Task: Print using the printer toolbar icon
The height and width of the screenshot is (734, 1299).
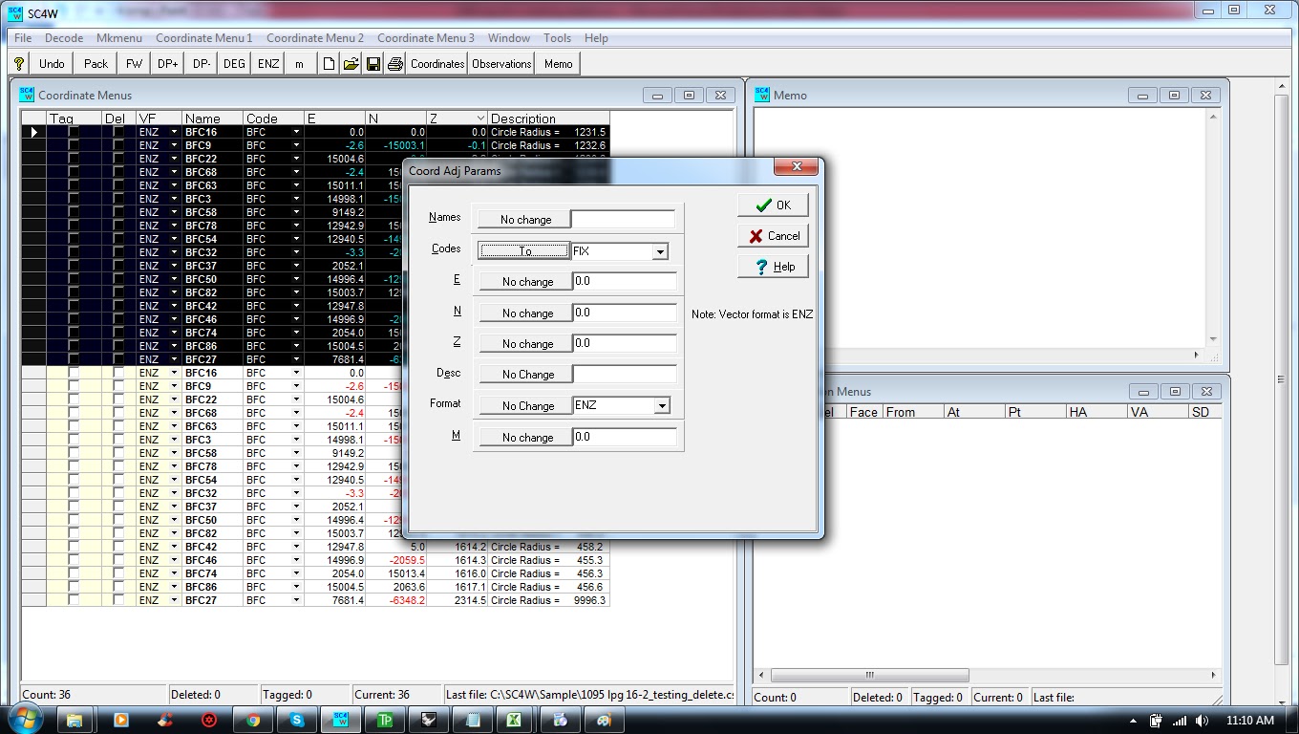Action: coord(395,63)
